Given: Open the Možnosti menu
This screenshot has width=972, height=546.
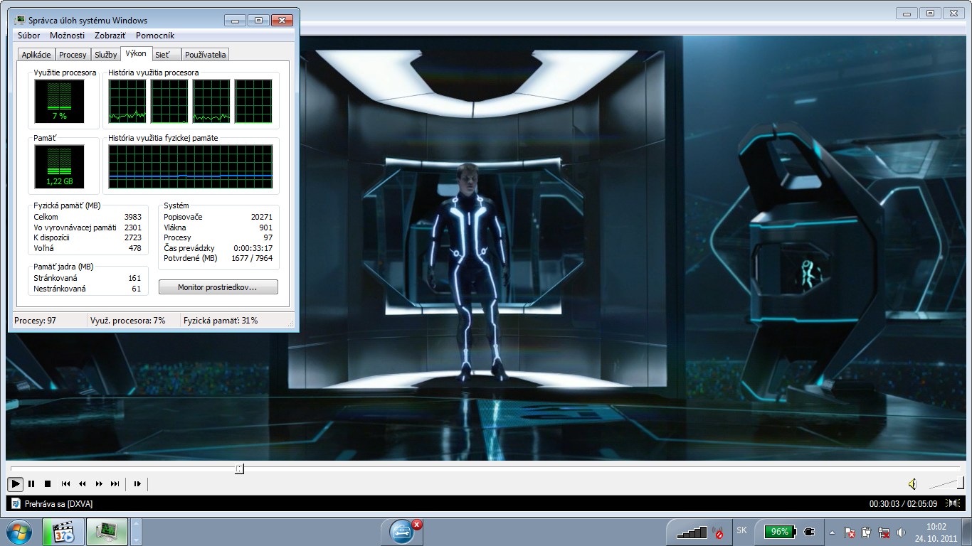Looking at the screenshot, I should (67, 36).
